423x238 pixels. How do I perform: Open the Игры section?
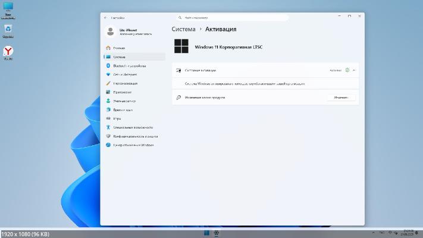click(117, 118)
